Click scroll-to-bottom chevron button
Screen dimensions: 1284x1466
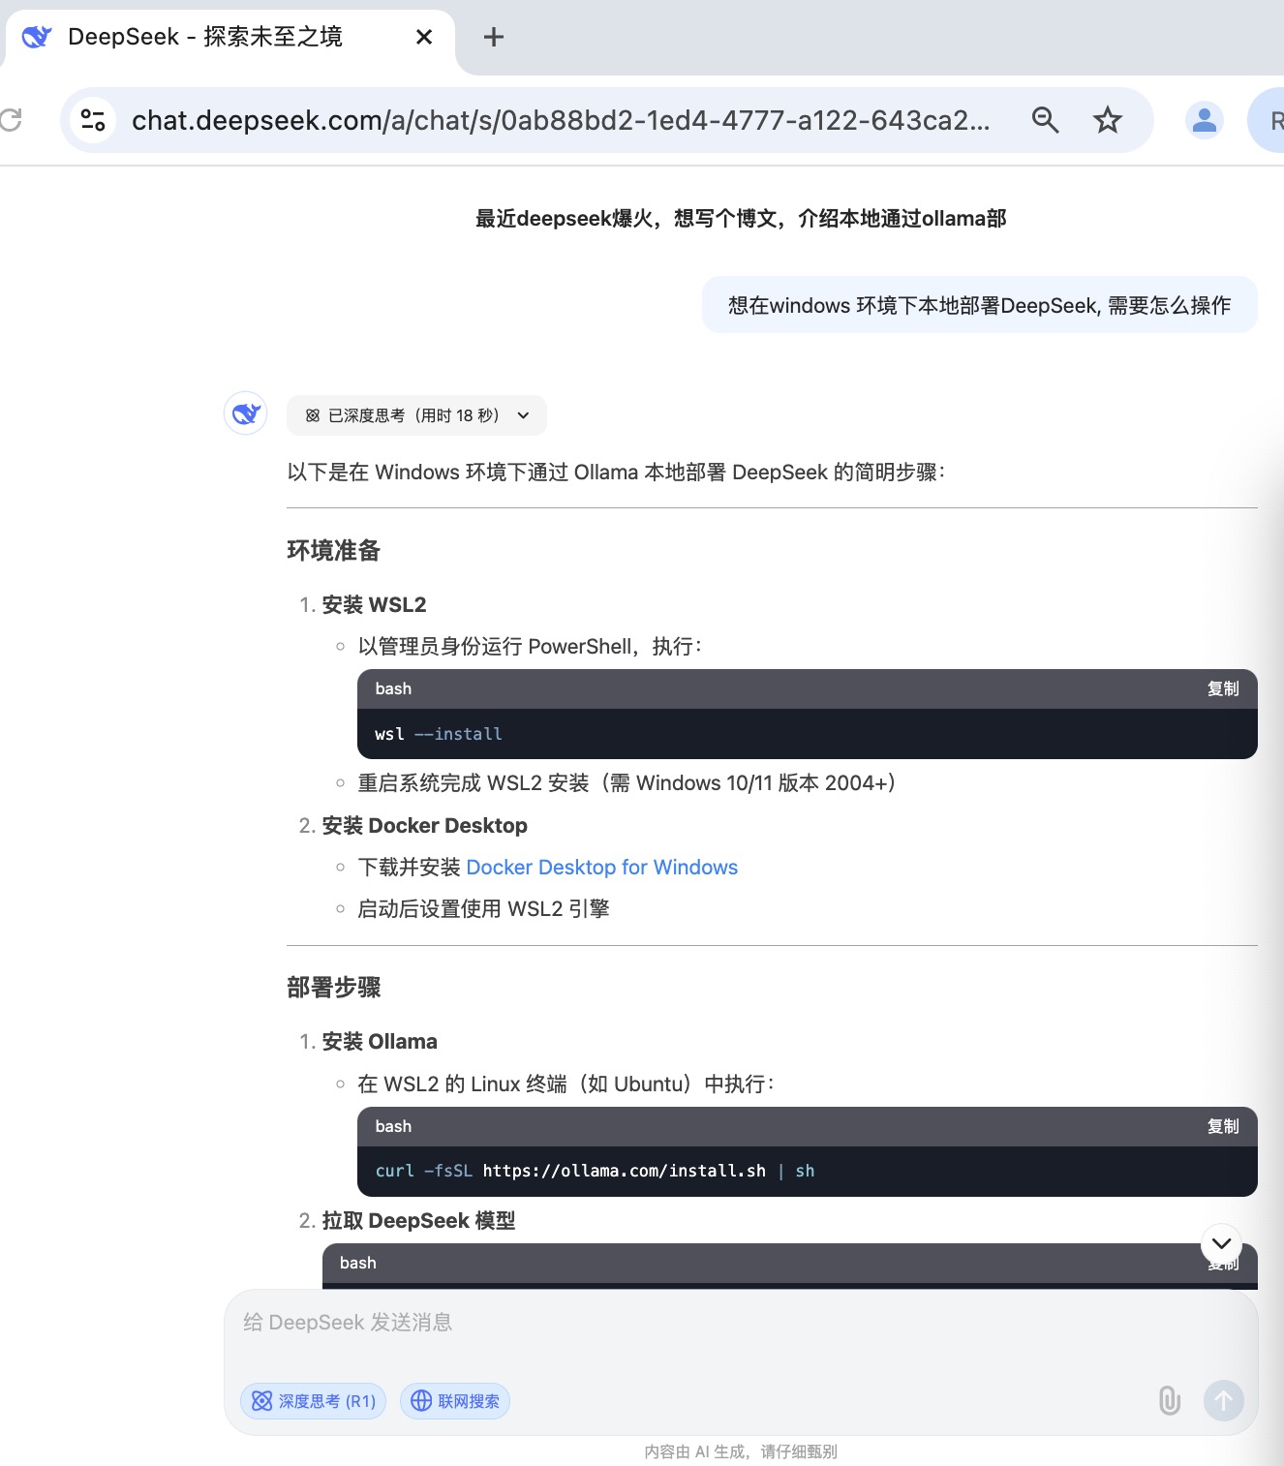(x=1221, y=1243)
